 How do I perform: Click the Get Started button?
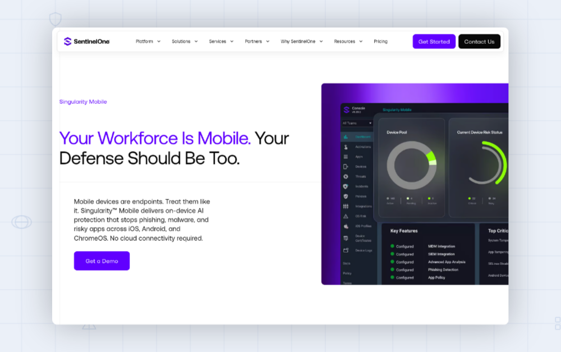[434, 42]
